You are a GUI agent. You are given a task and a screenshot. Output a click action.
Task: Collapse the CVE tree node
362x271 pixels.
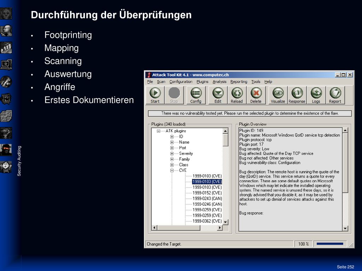click(x=172, y=170)
